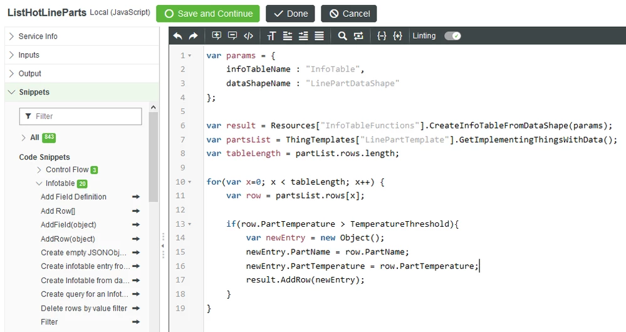
Task: Click the indent lines icon
Action: pyautogui.click(x=303, y=36)
